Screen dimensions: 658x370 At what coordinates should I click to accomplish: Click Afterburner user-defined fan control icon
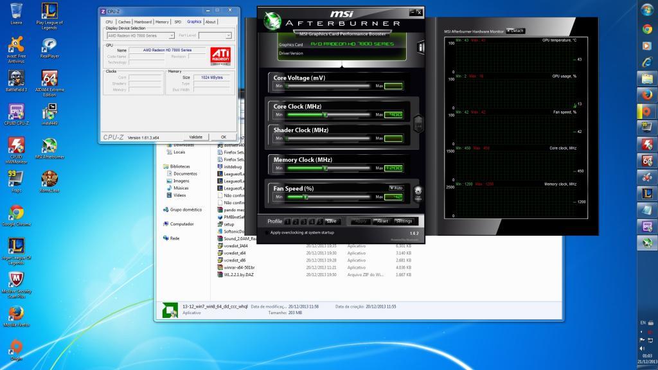point(418,193)
